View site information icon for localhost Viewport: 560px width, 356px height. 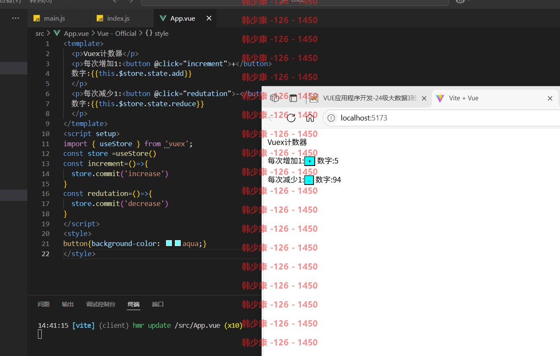click(x=332, y=118)
